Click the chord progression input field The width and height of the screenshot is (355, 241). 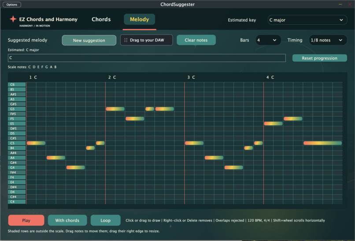[x=147, y=58]
